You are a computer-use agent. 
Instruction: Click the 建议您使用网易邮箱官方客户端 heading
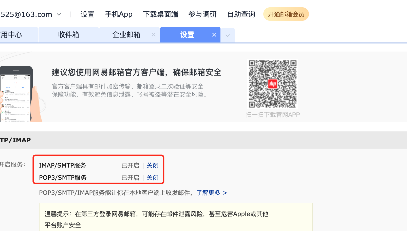click(136, 72)
